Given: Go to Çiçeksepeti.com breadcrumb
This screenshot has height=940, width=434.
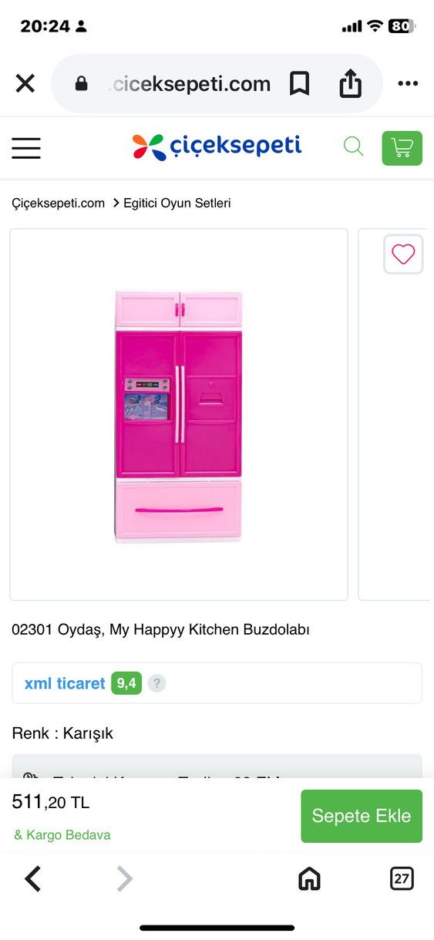Looking at the screenshot, I should coord(58,203).
